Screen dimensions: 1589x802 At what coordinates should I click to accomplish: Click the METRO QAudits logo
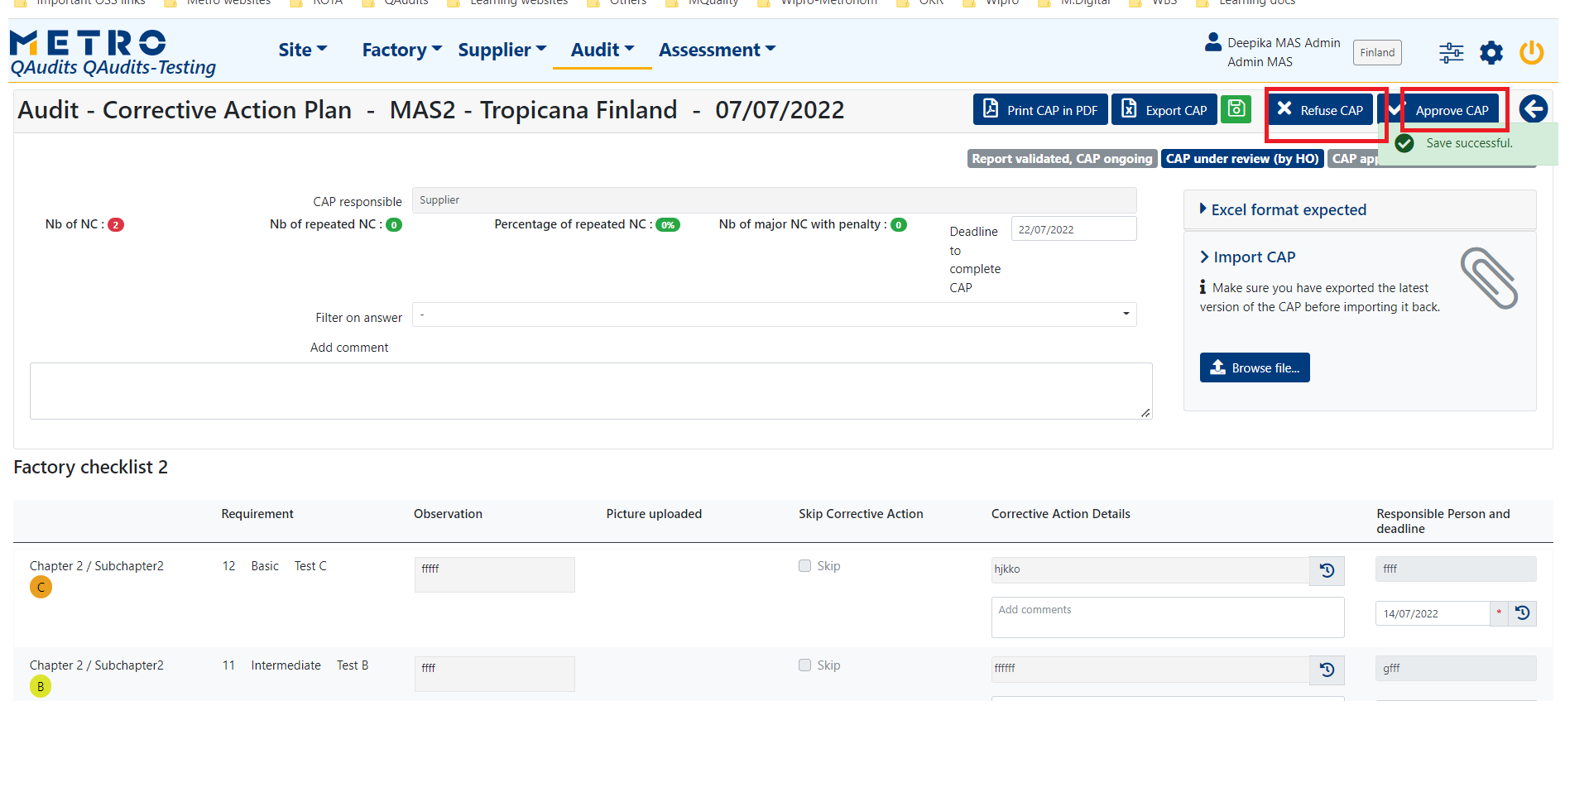tap(113, 54)
